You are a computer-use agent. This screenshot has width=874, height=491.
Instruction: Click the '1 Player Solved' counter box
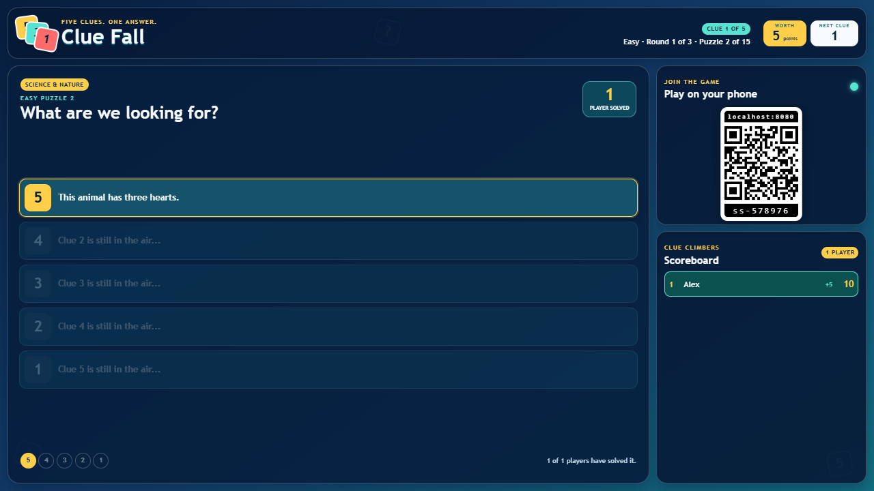point(609,100)
